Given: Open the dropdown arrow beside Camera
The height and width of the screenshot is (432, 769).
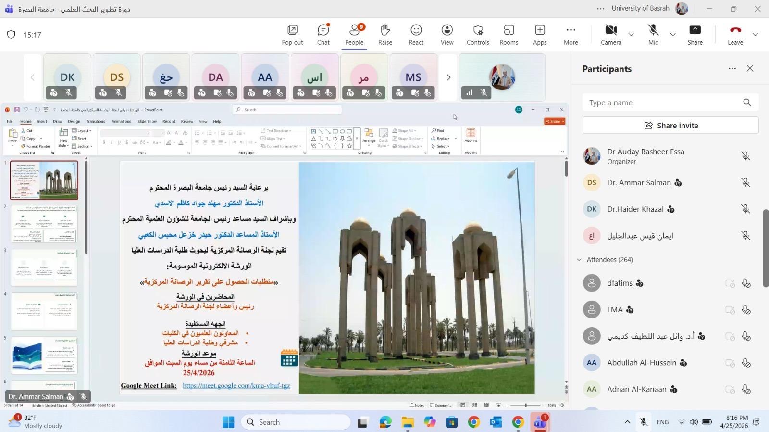Looking at the screenshot, I should (631, 35).
